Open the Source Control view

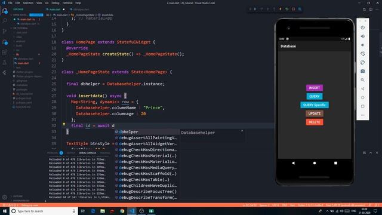[5, 31]
